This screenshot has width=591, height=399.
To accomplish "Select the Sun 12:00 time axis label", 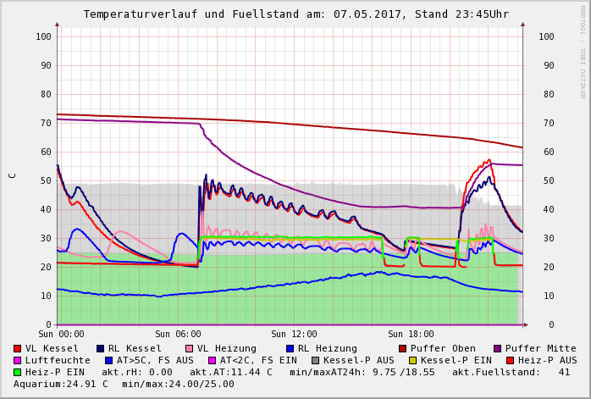I will (294, 335).
